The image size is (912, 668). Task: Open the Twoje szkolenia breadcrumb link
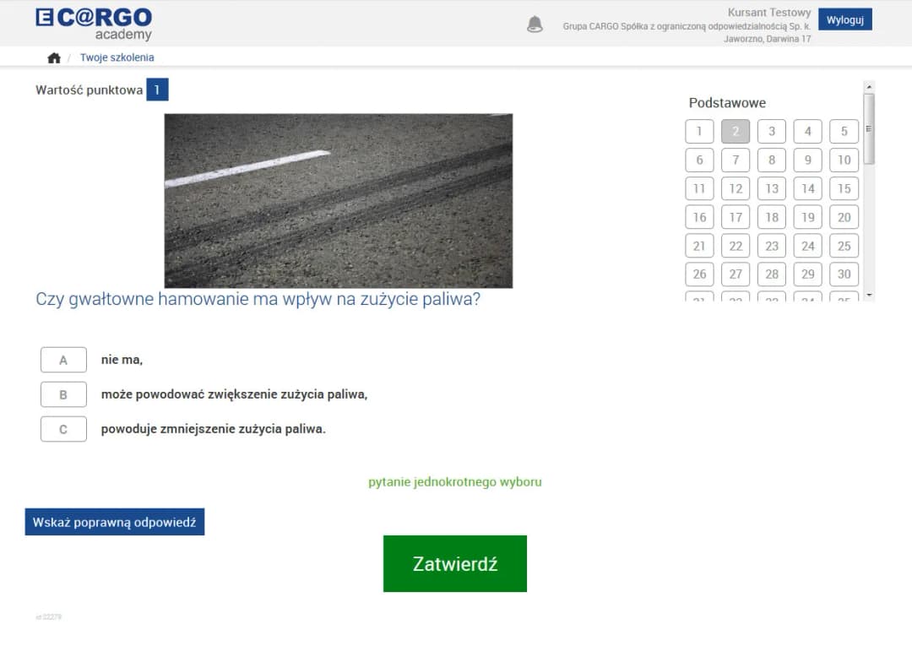[117, 57]
